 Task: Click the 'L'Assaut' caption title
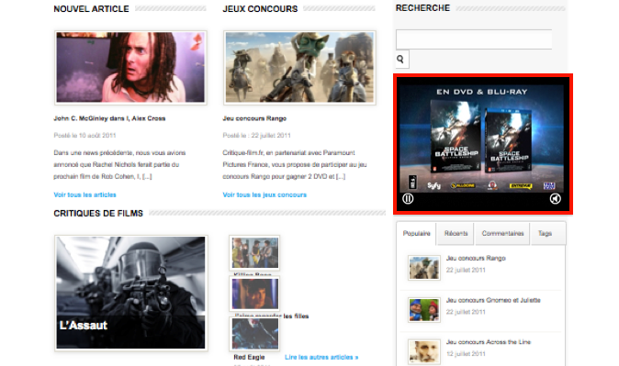(x=84, y=326)
